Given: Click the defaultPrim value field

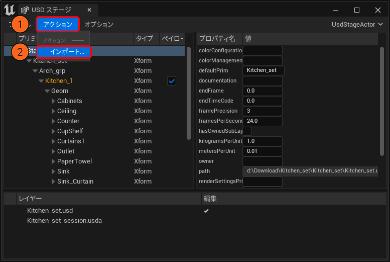Looking at the screenshot, I should click(x=263, y=70).
